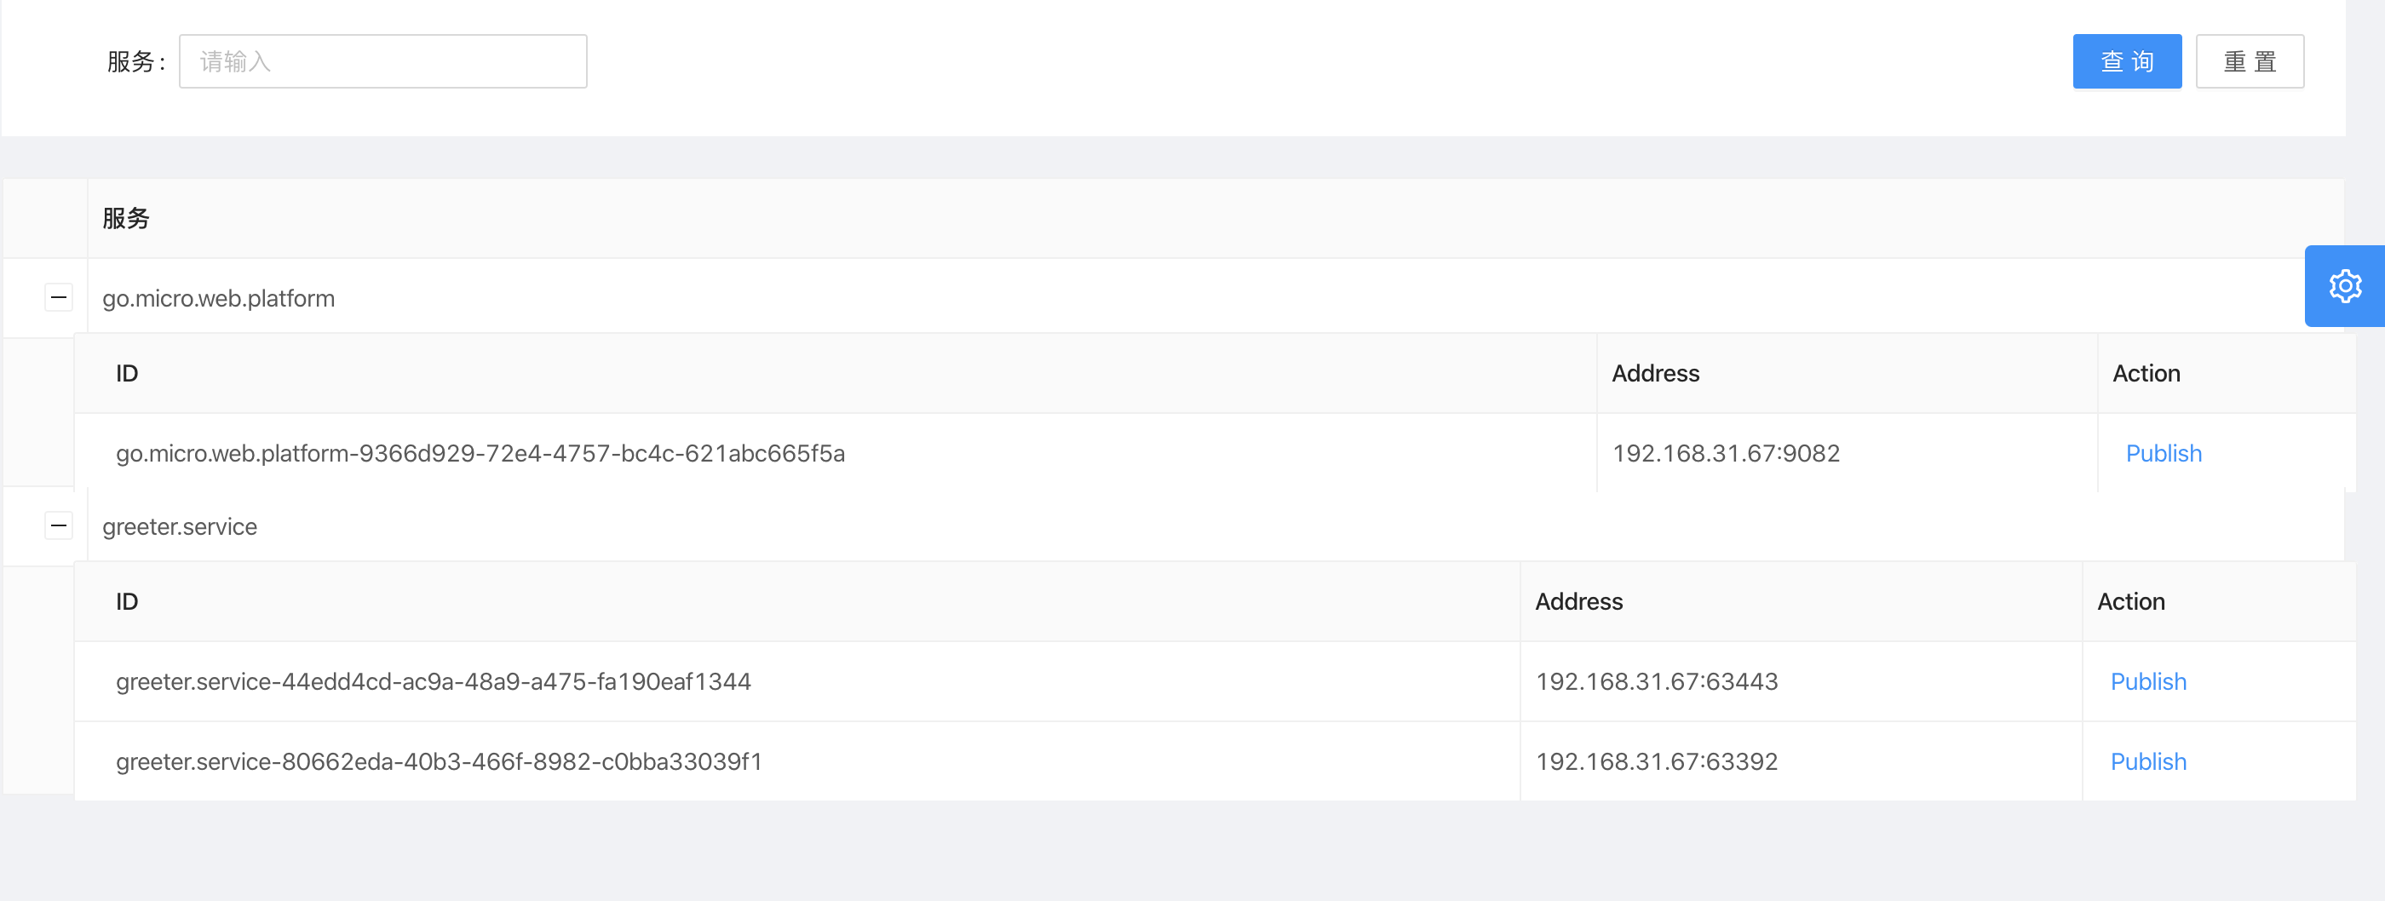The image size is (2385, 901).
Task: Collapse the go.micro.web.platform service group
Action: point(60,297)
